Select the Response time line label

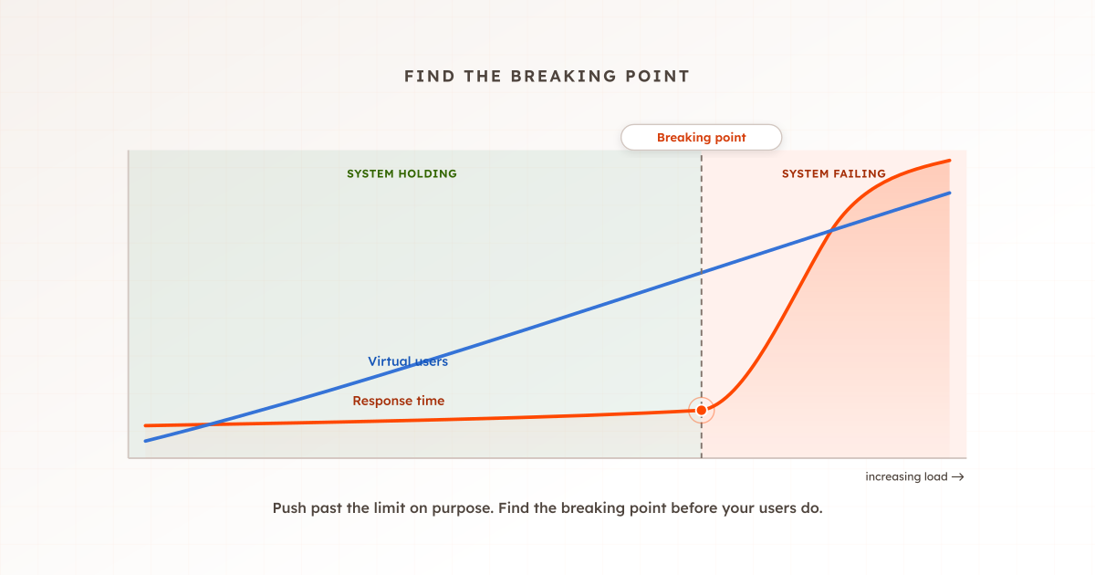coord(399,401)
